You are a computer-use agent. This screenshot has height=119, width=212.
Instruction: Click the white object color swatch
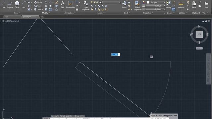pyautogui.click(x=148, y=2)
